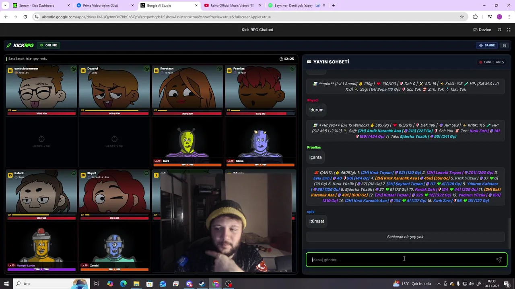Click the ONLINE connection status badge
Screen dimensions: 515x289
(48, 45)
